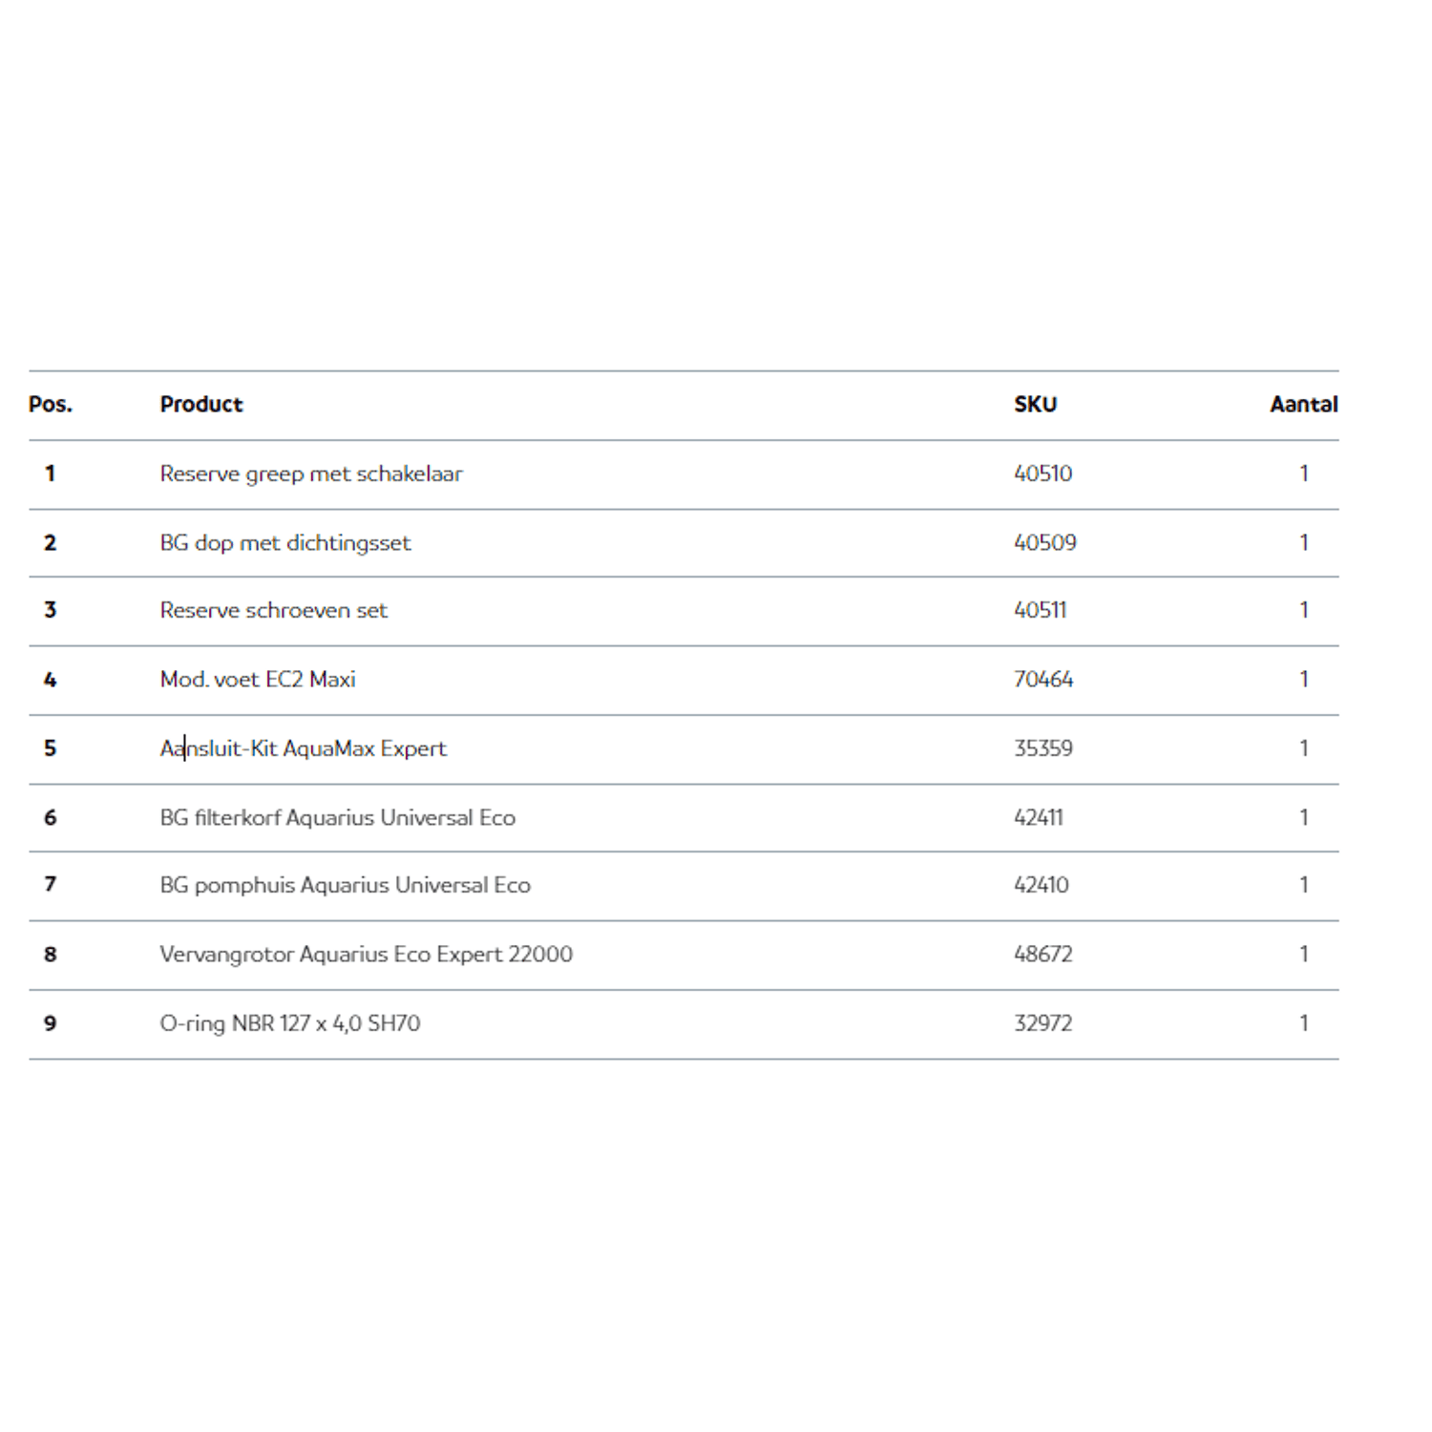
Task: Click the Aantal column header
Action: [x=1303, y=405]
